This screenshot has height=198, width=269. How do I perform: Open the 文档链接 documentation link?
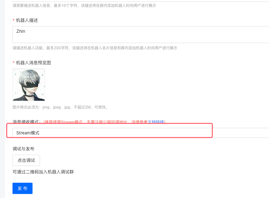(x=156, y=122)
